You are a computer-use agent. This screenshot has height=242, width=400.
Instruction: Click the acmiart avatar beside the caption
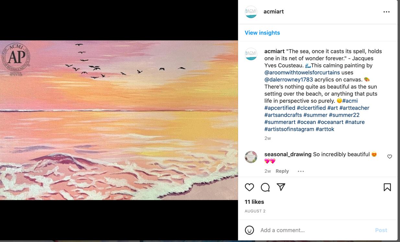point(251,54)
